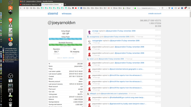Click the Post count value 46,490

[x=80, y=89]
